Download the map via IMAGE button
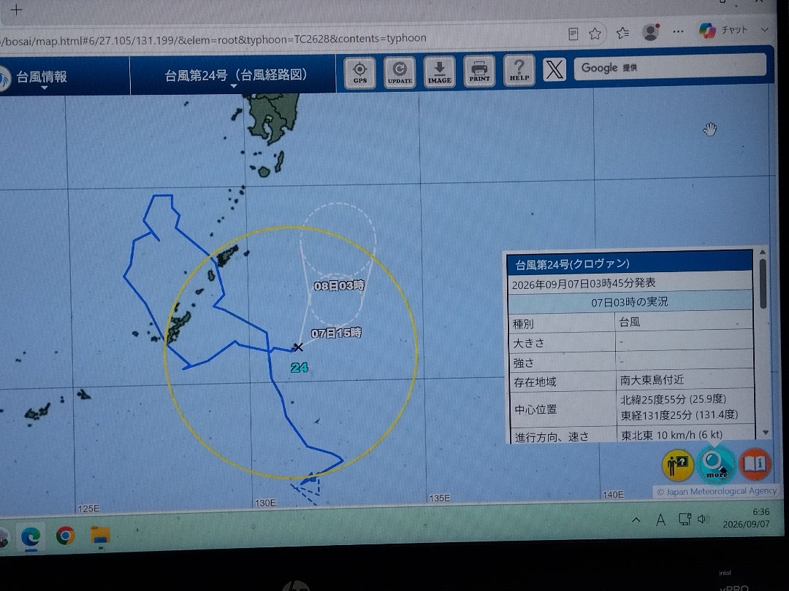This screenshot has width=789, height=591. coord(439,72)
